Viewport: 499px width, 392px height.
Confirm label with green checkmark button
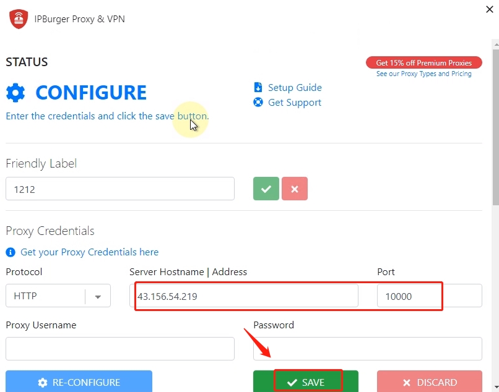point(266,189)
